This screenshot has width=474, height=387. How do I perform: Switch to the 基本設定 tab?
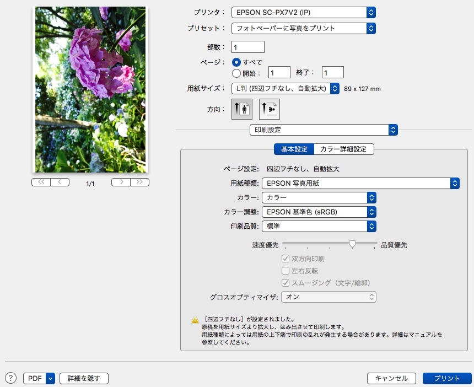pos(294,149)
